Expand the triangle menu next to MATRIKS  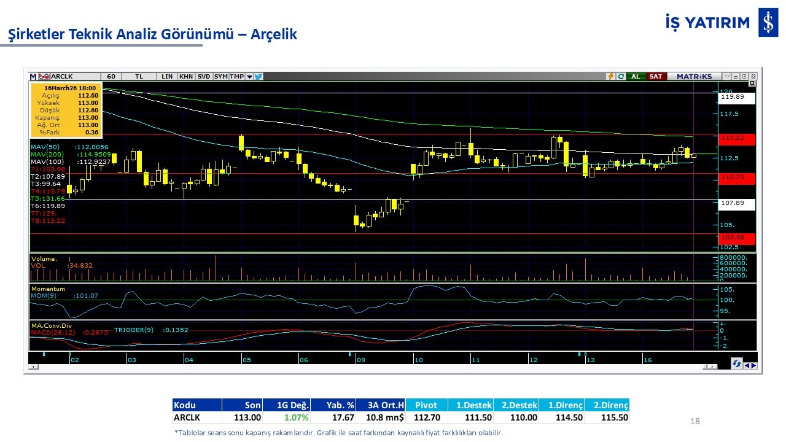[727, 77]
